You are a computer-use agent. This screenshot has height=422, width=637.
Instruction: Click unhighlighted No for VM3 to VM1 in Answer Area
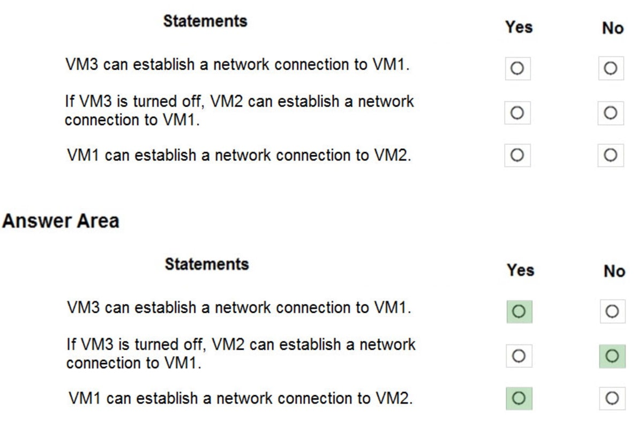point(612,312)
